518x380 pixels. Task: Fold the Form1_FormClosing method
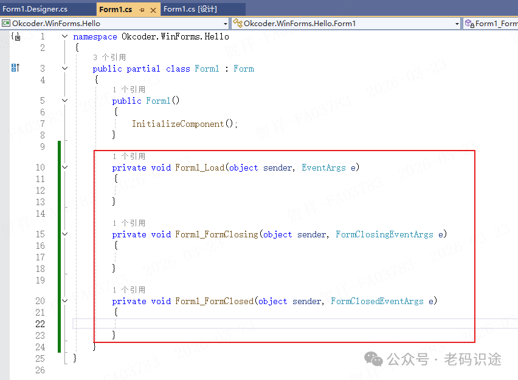point(65,234)
